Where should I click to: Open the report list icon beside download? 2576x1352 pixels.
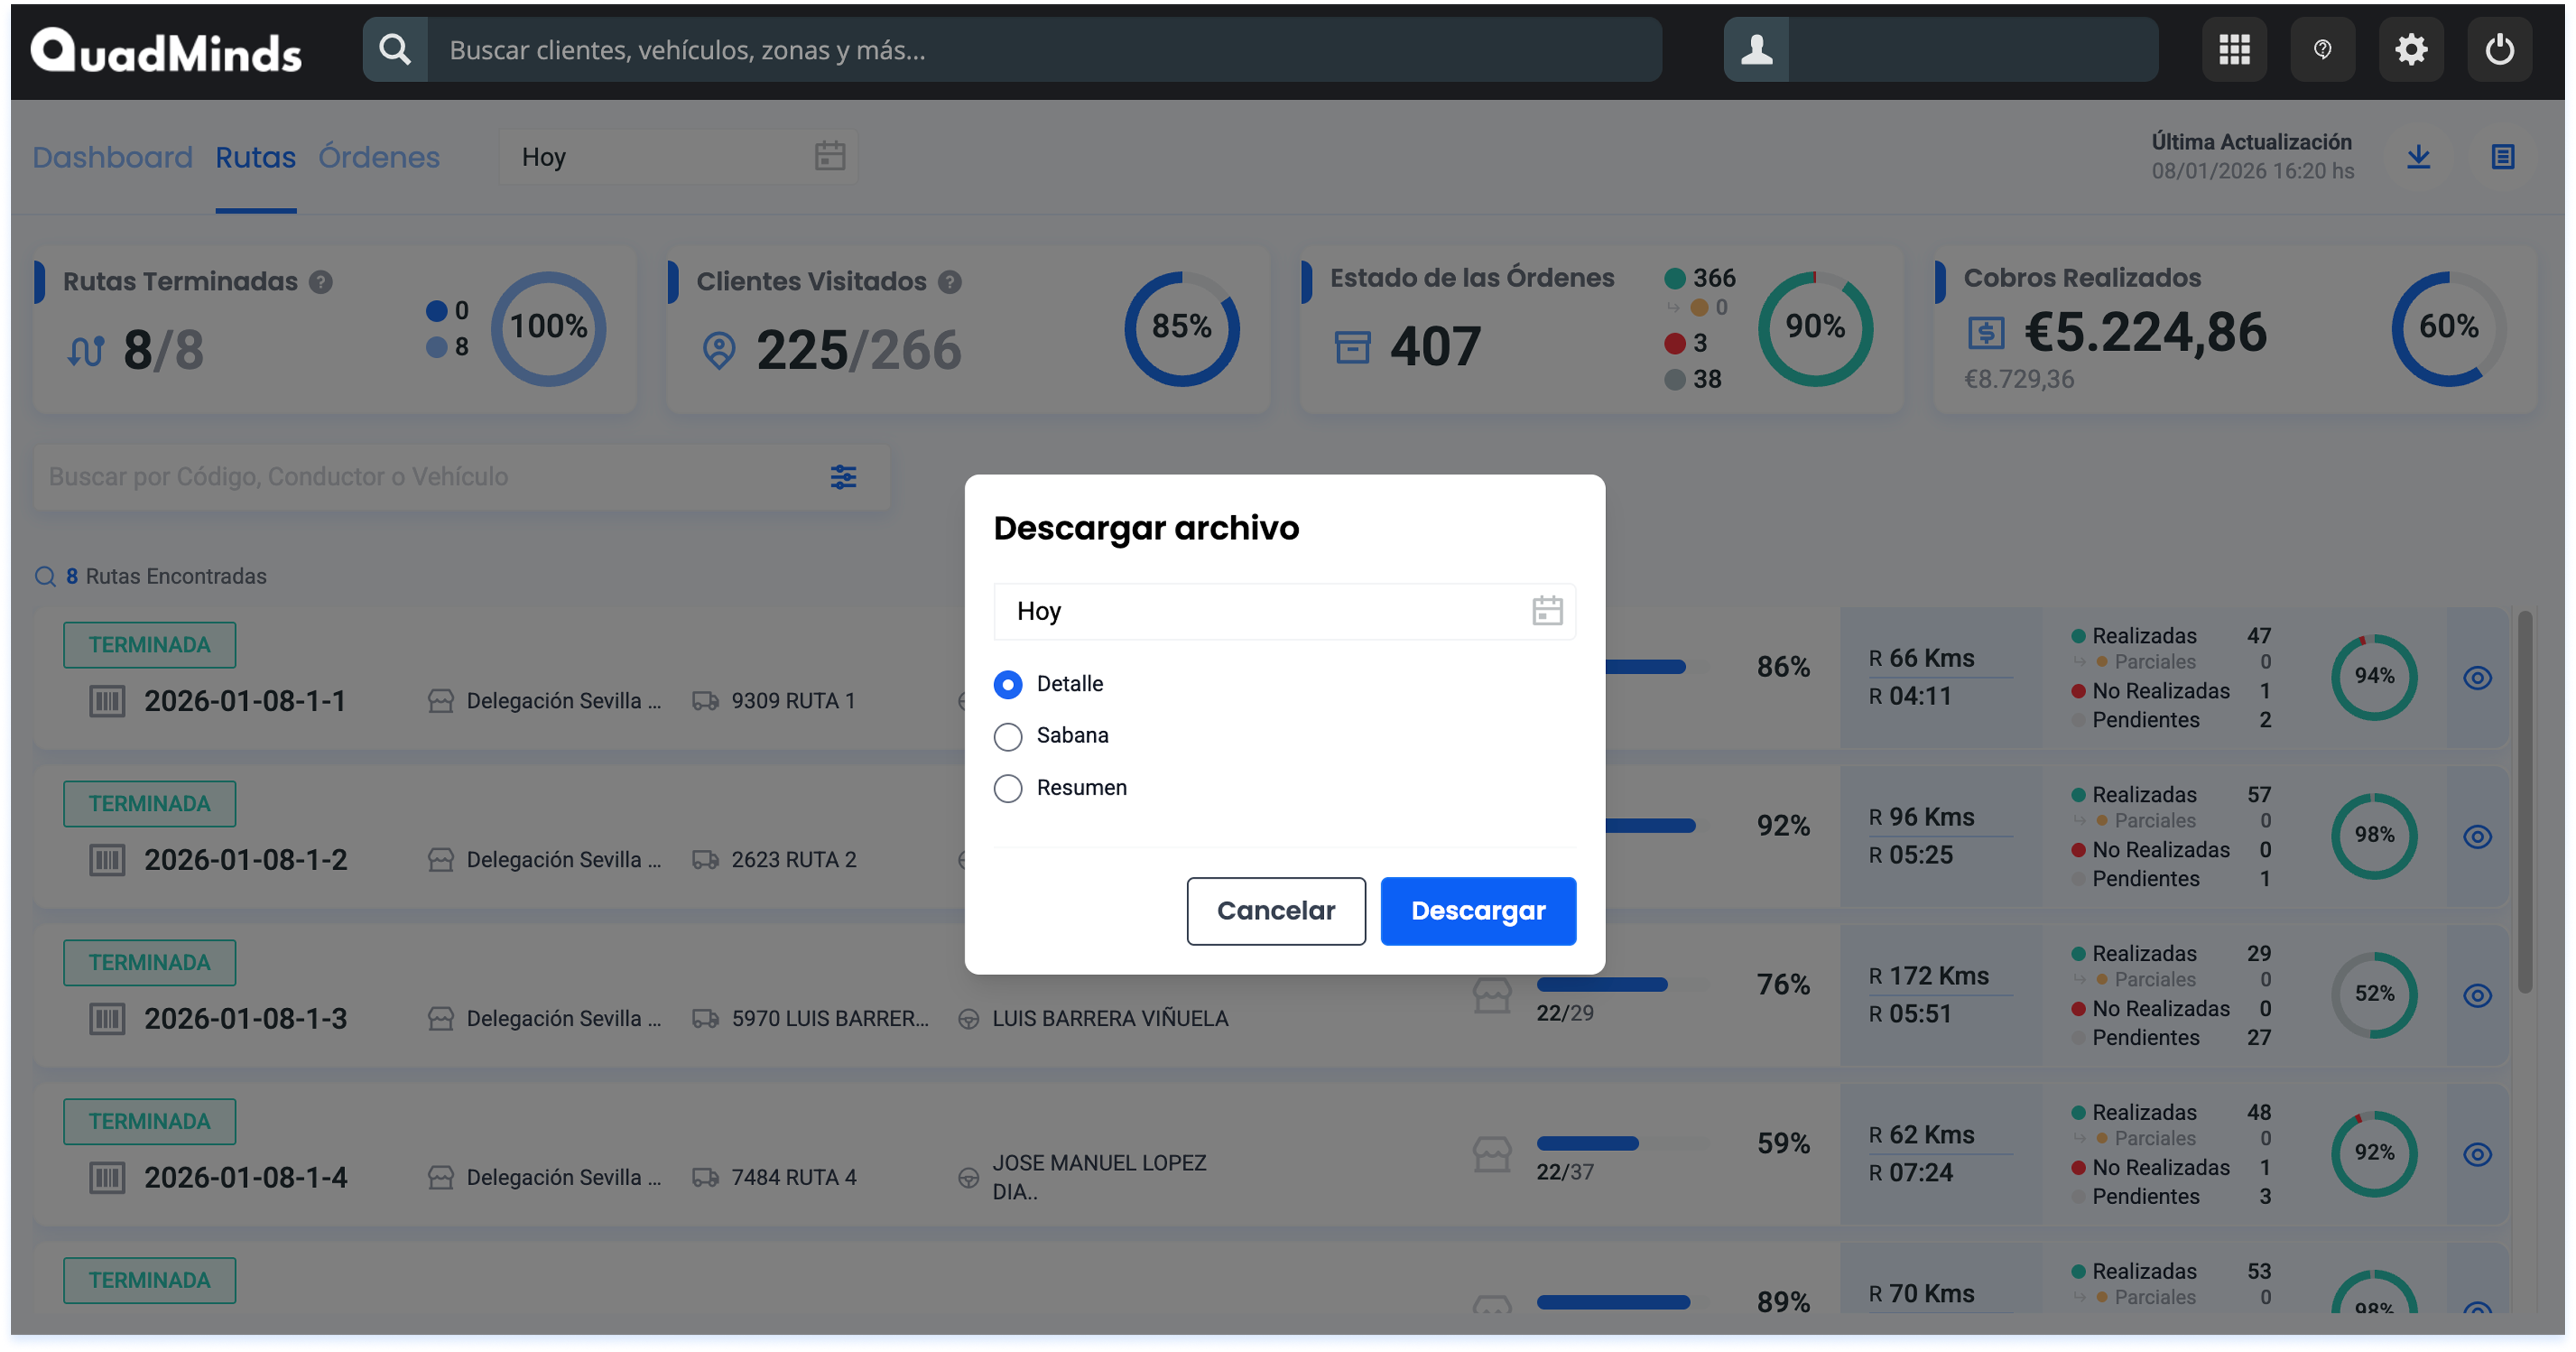[2502, 157]
